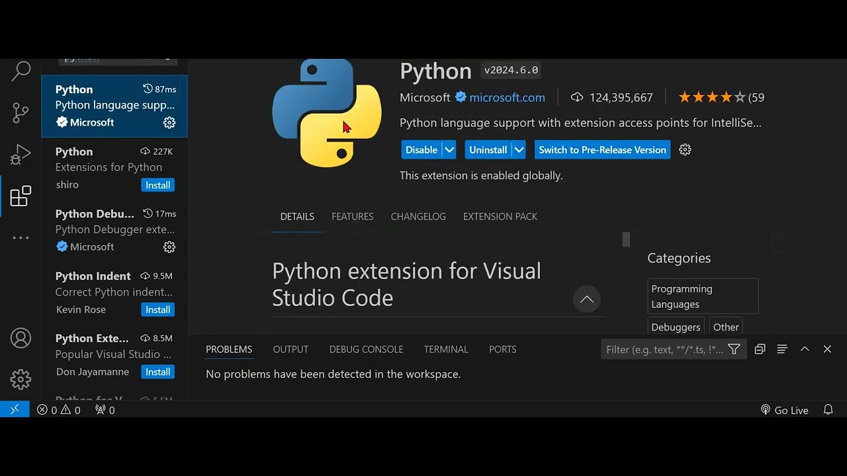The image size is (847, 476).
Task: Click the Problems filter text field
Action: pos(664,349)
